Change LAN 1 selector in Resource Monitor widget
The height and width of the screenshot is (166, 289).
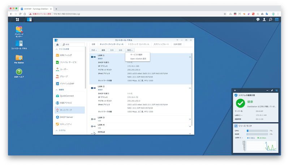tap(238, 137)
